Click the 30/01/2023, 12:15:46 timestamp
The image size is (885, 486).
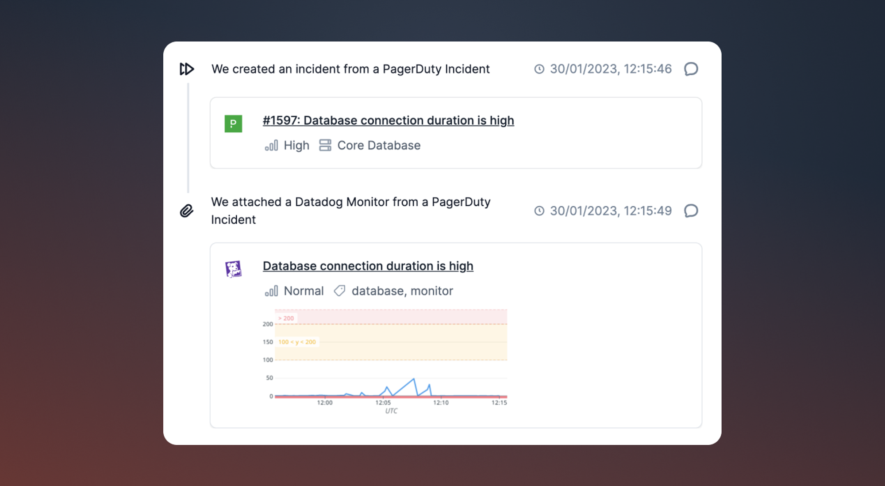click(611, 69)
